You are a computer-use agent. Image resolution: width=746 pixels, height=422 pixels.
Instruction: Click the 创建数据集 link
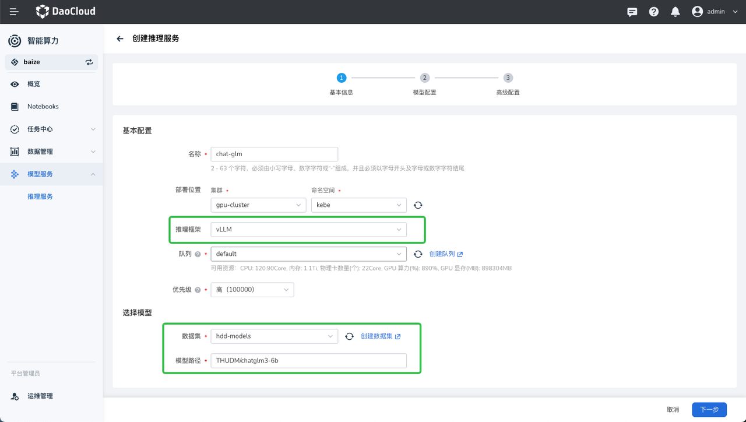pos(380,336)
